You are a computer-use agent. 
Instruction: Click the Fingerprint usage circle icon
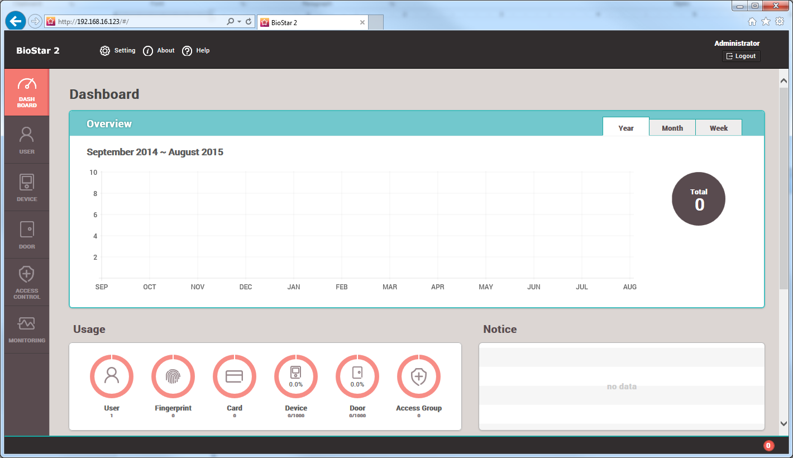click(173, 376)
